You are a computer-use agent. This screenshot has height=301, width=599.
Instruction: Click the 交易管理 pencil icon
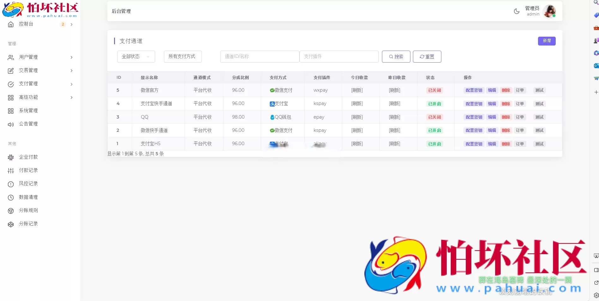[x=10, y=70]
